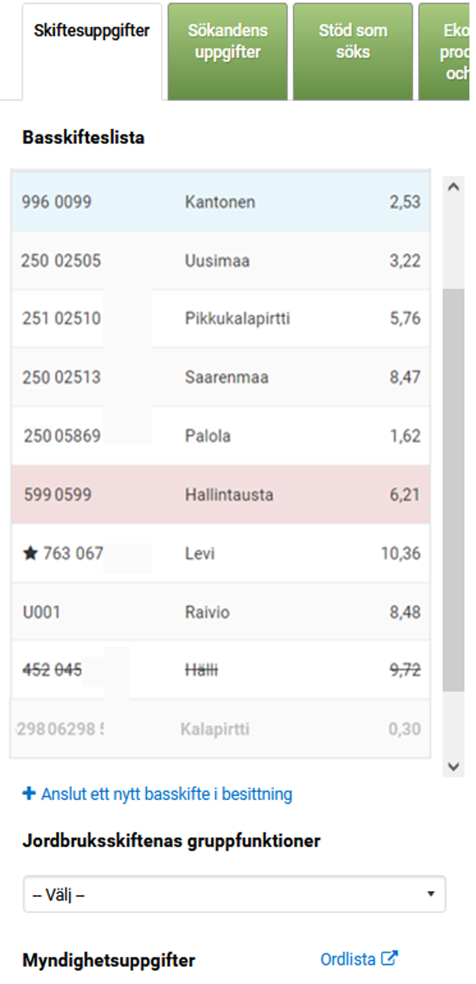The image size is (476, 984).
Task: Click the star icon beside parcel Levi
Action: point(30,553)
